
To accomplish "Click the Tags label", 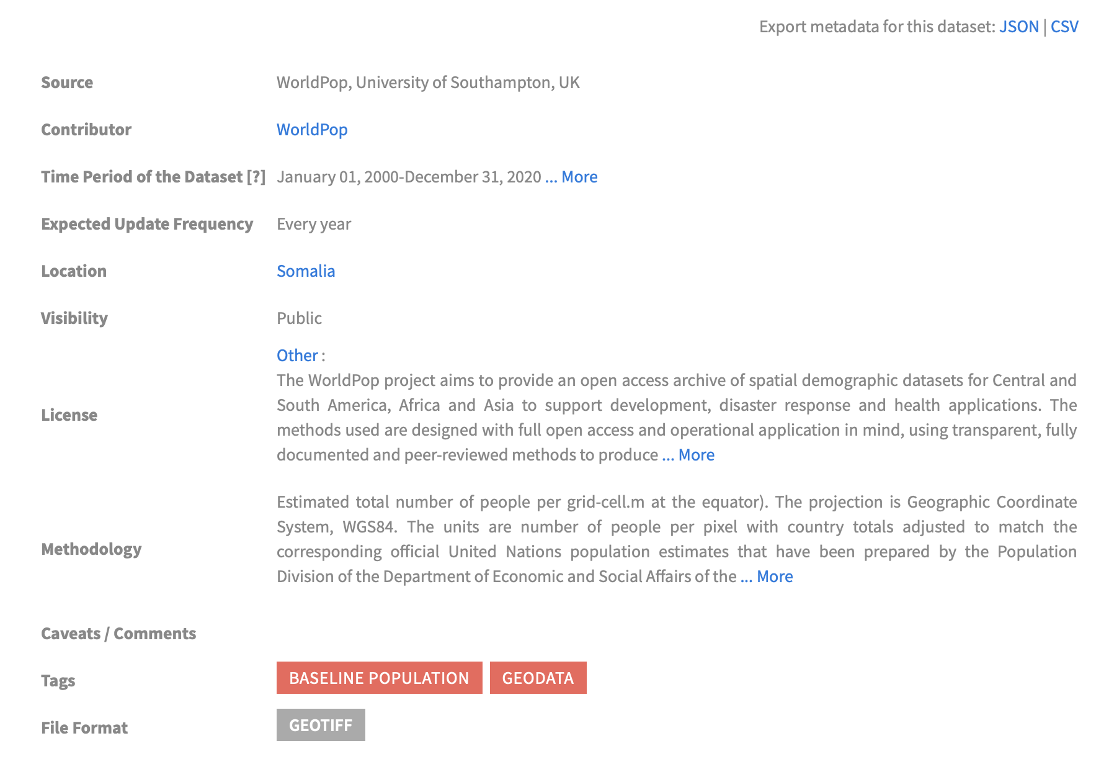I will [58, 681].
